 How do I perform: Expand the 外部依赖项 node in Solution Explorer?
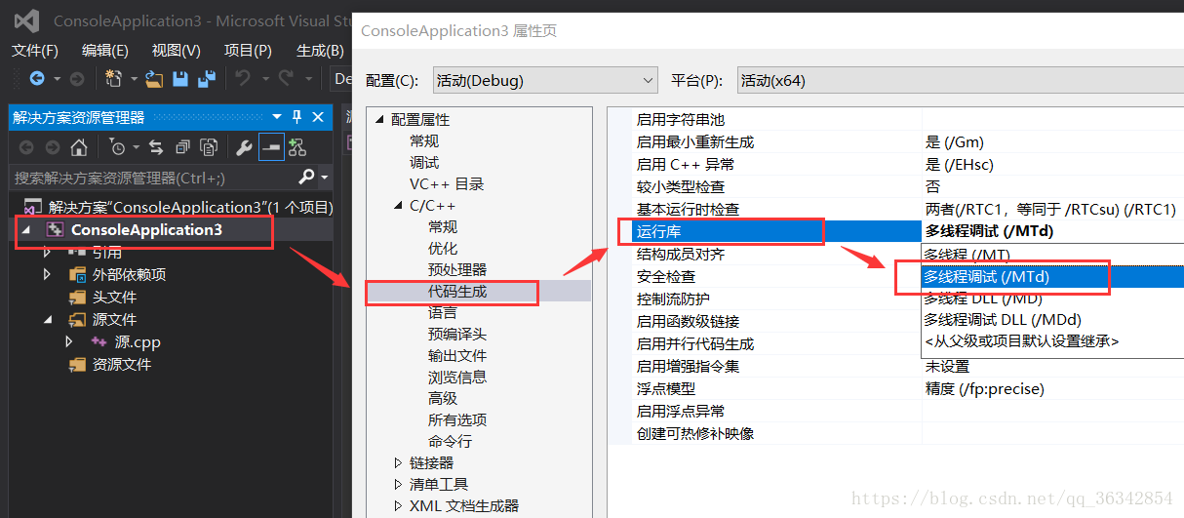point(47,274)
